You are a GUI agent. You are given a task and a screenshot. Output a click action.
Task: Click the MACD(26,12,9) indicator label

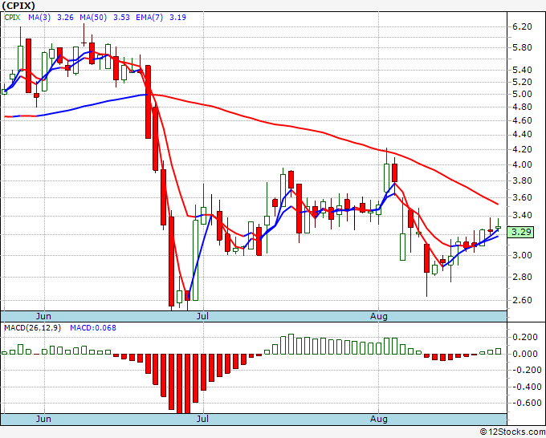point(32,328)
